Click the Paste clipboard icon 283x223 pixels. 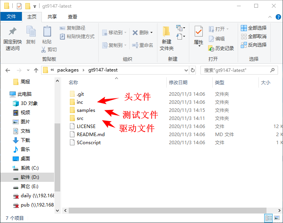pyautogui.click(x=47, y=35)
